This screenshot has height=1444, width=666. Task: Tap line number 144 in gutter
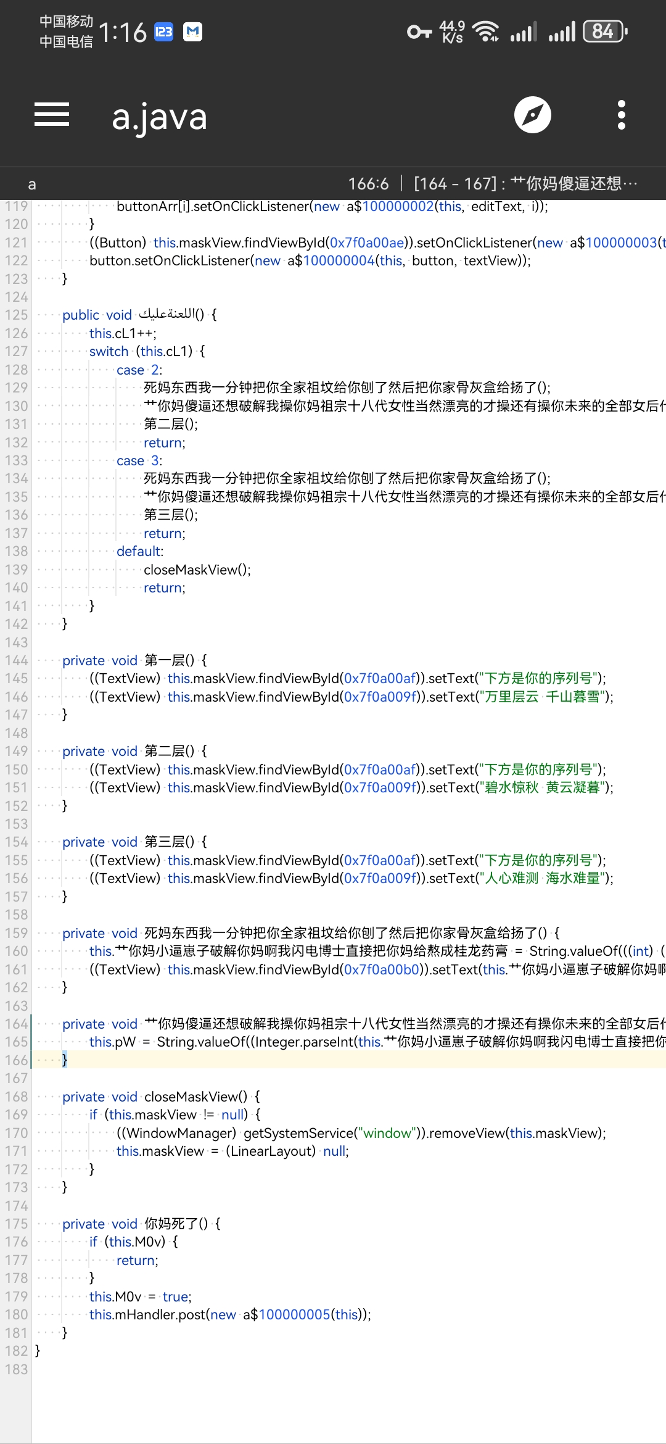pos(16,660)
